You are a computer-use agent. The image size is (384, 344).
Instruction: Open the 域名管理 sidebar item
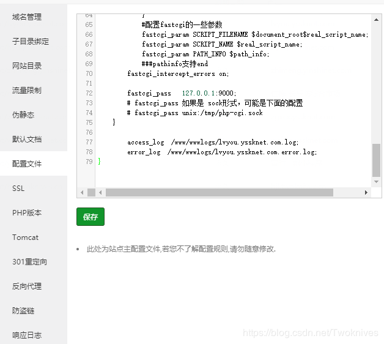coord(27,17)
